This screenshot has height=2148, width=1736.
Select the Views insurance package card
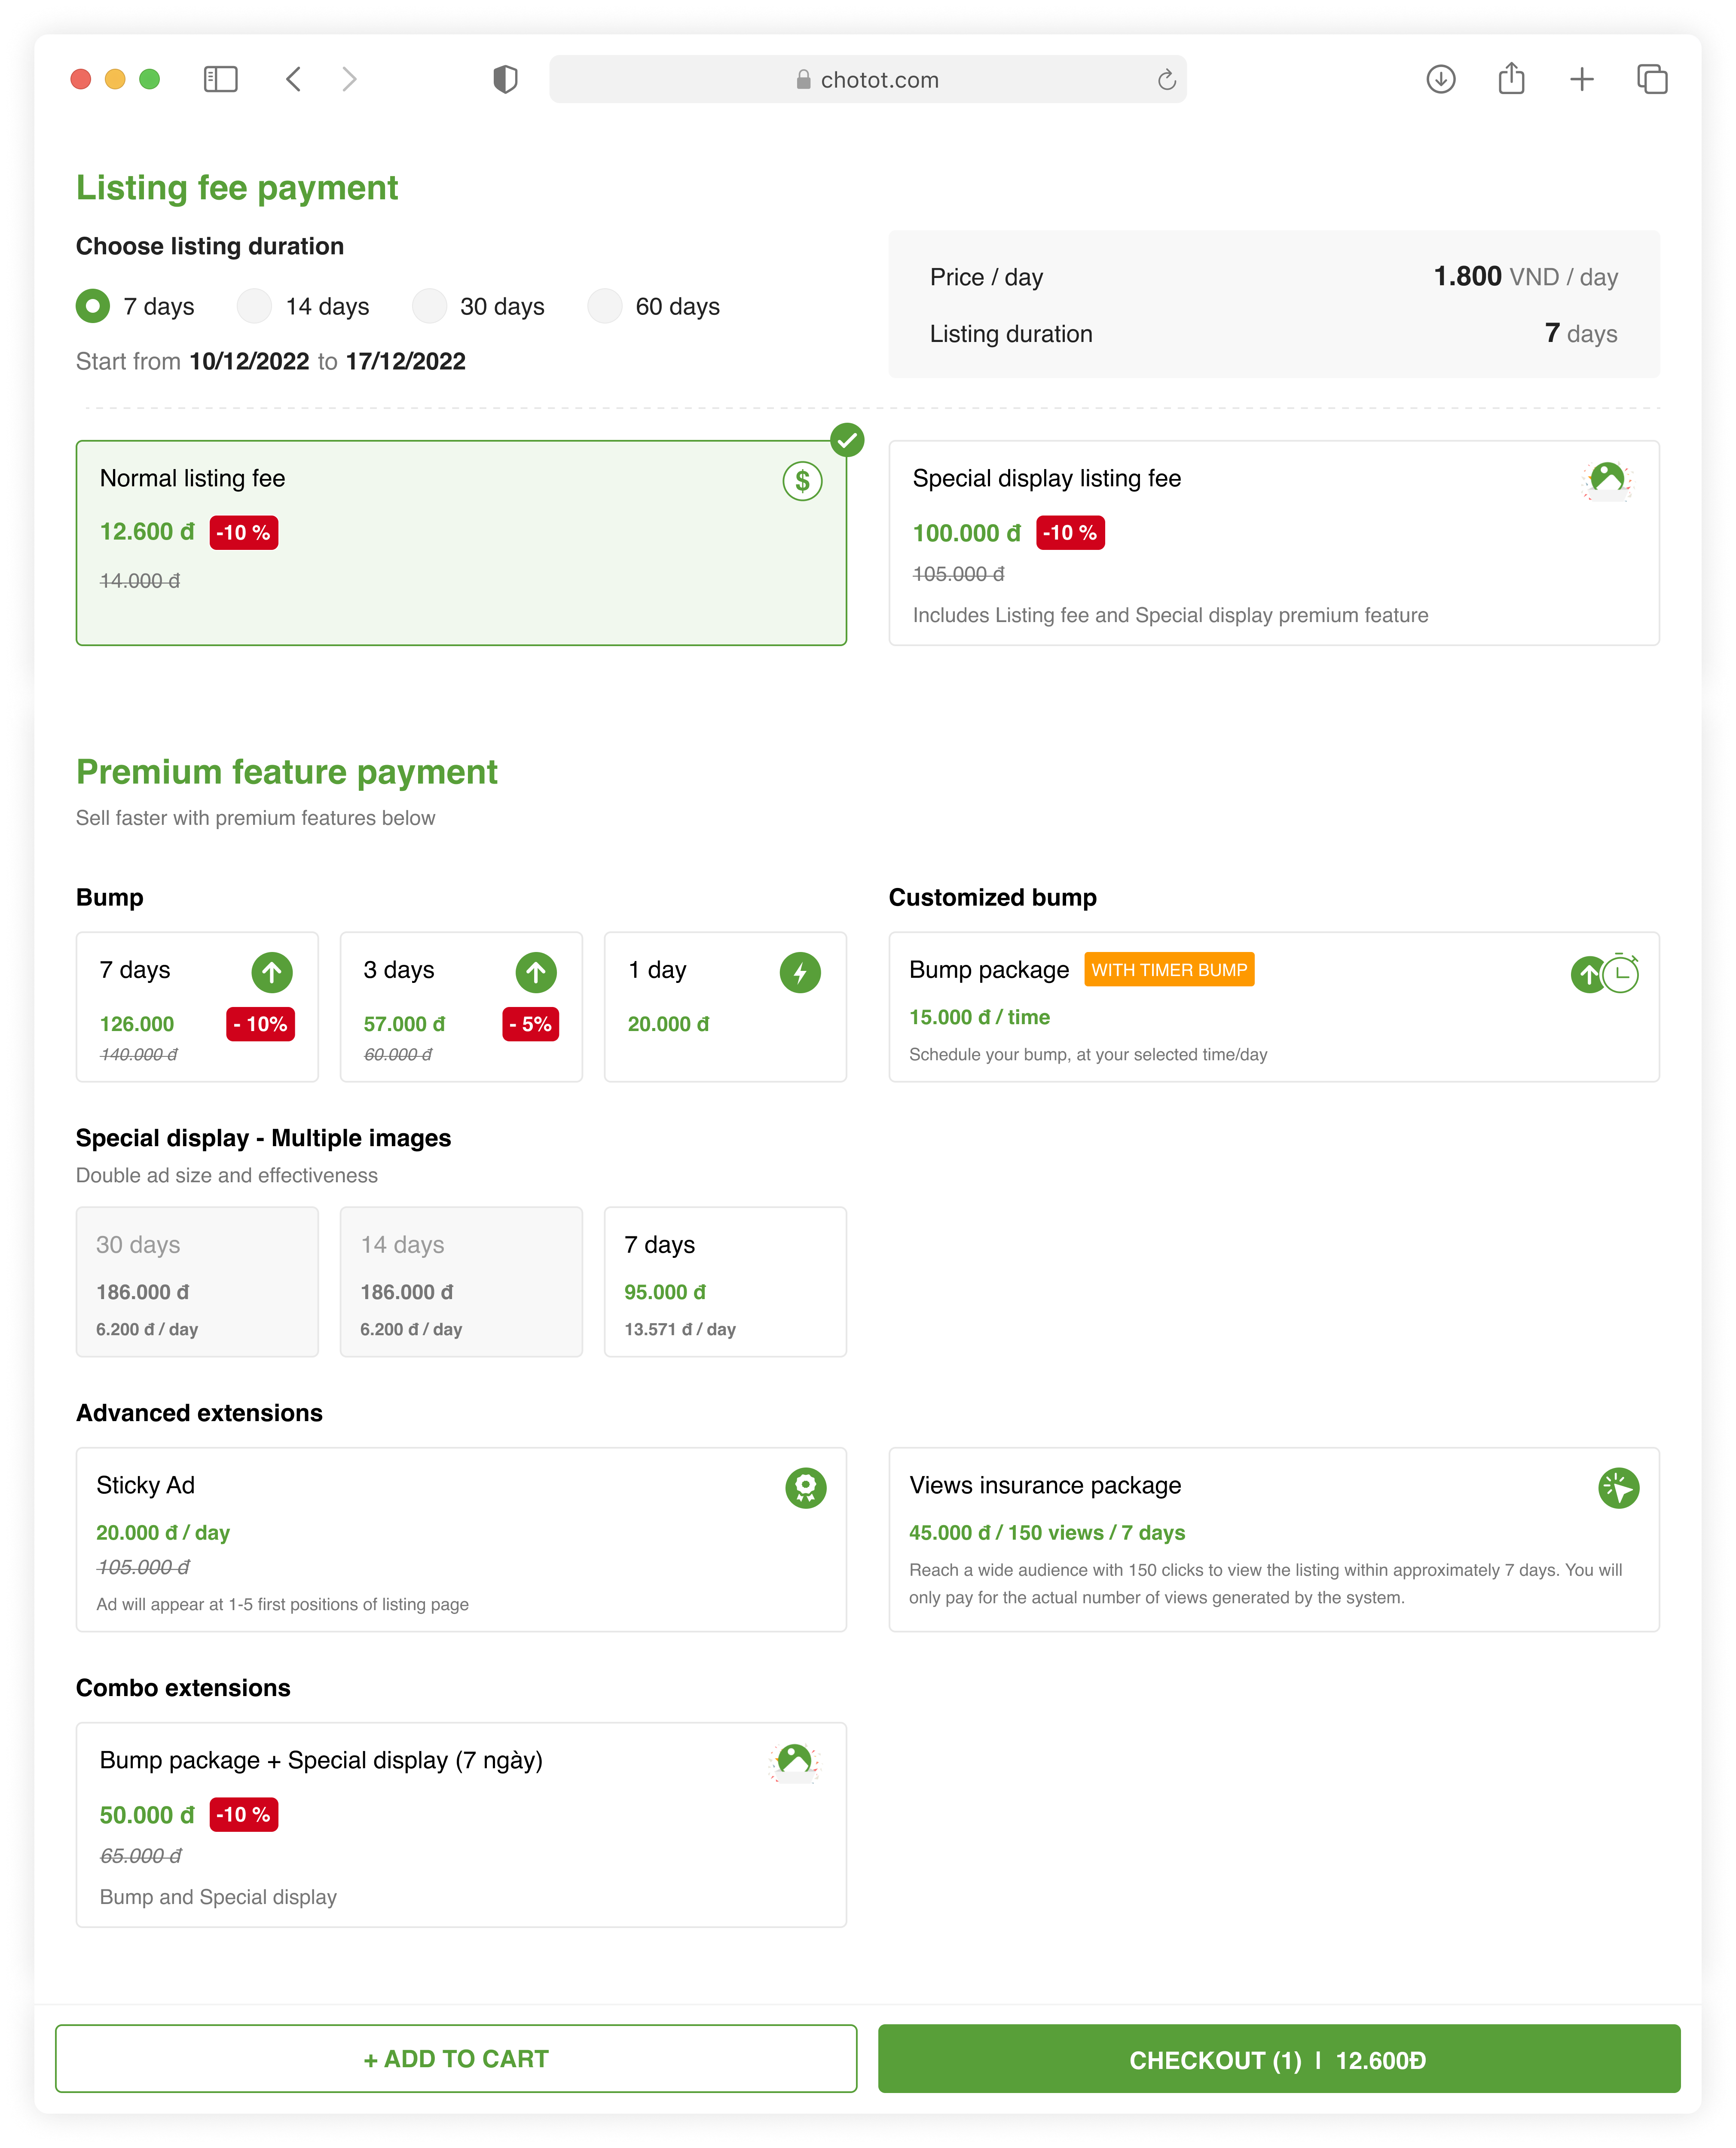coord(1274,1539)
